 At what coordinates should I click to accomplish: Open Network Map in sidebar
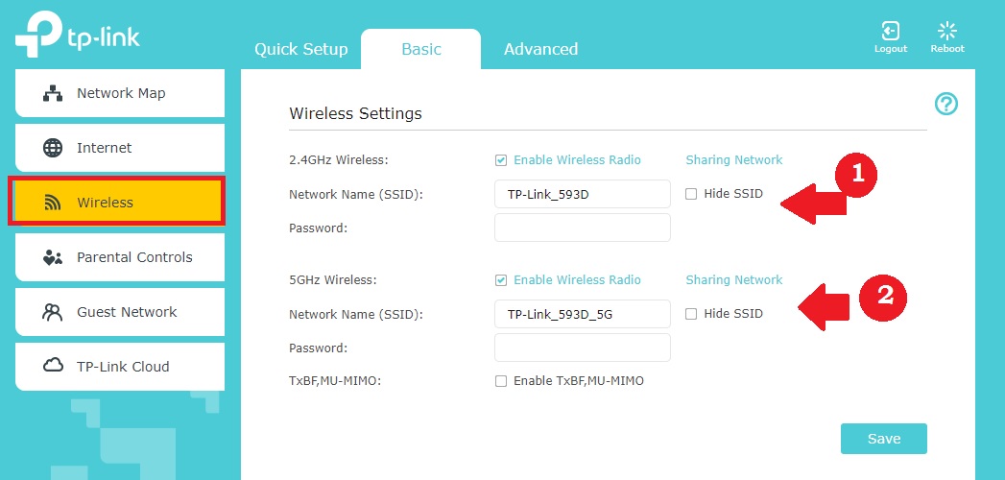(120, 93)
